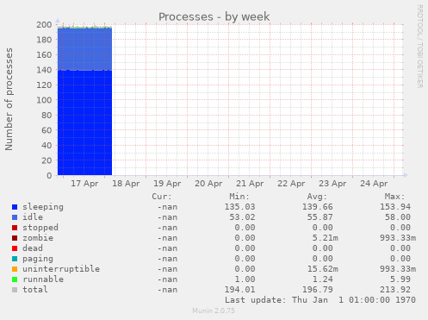
Task: Click the 'total' legend label
Action: tap(35, 290)
